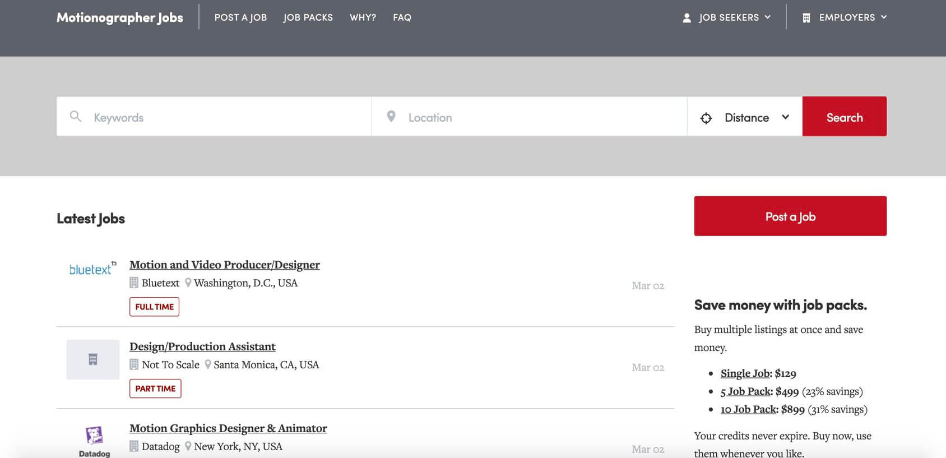Screen dimensions: 946x458
Task: Go to the FAQ page
Action: click(x=402, y=17)
